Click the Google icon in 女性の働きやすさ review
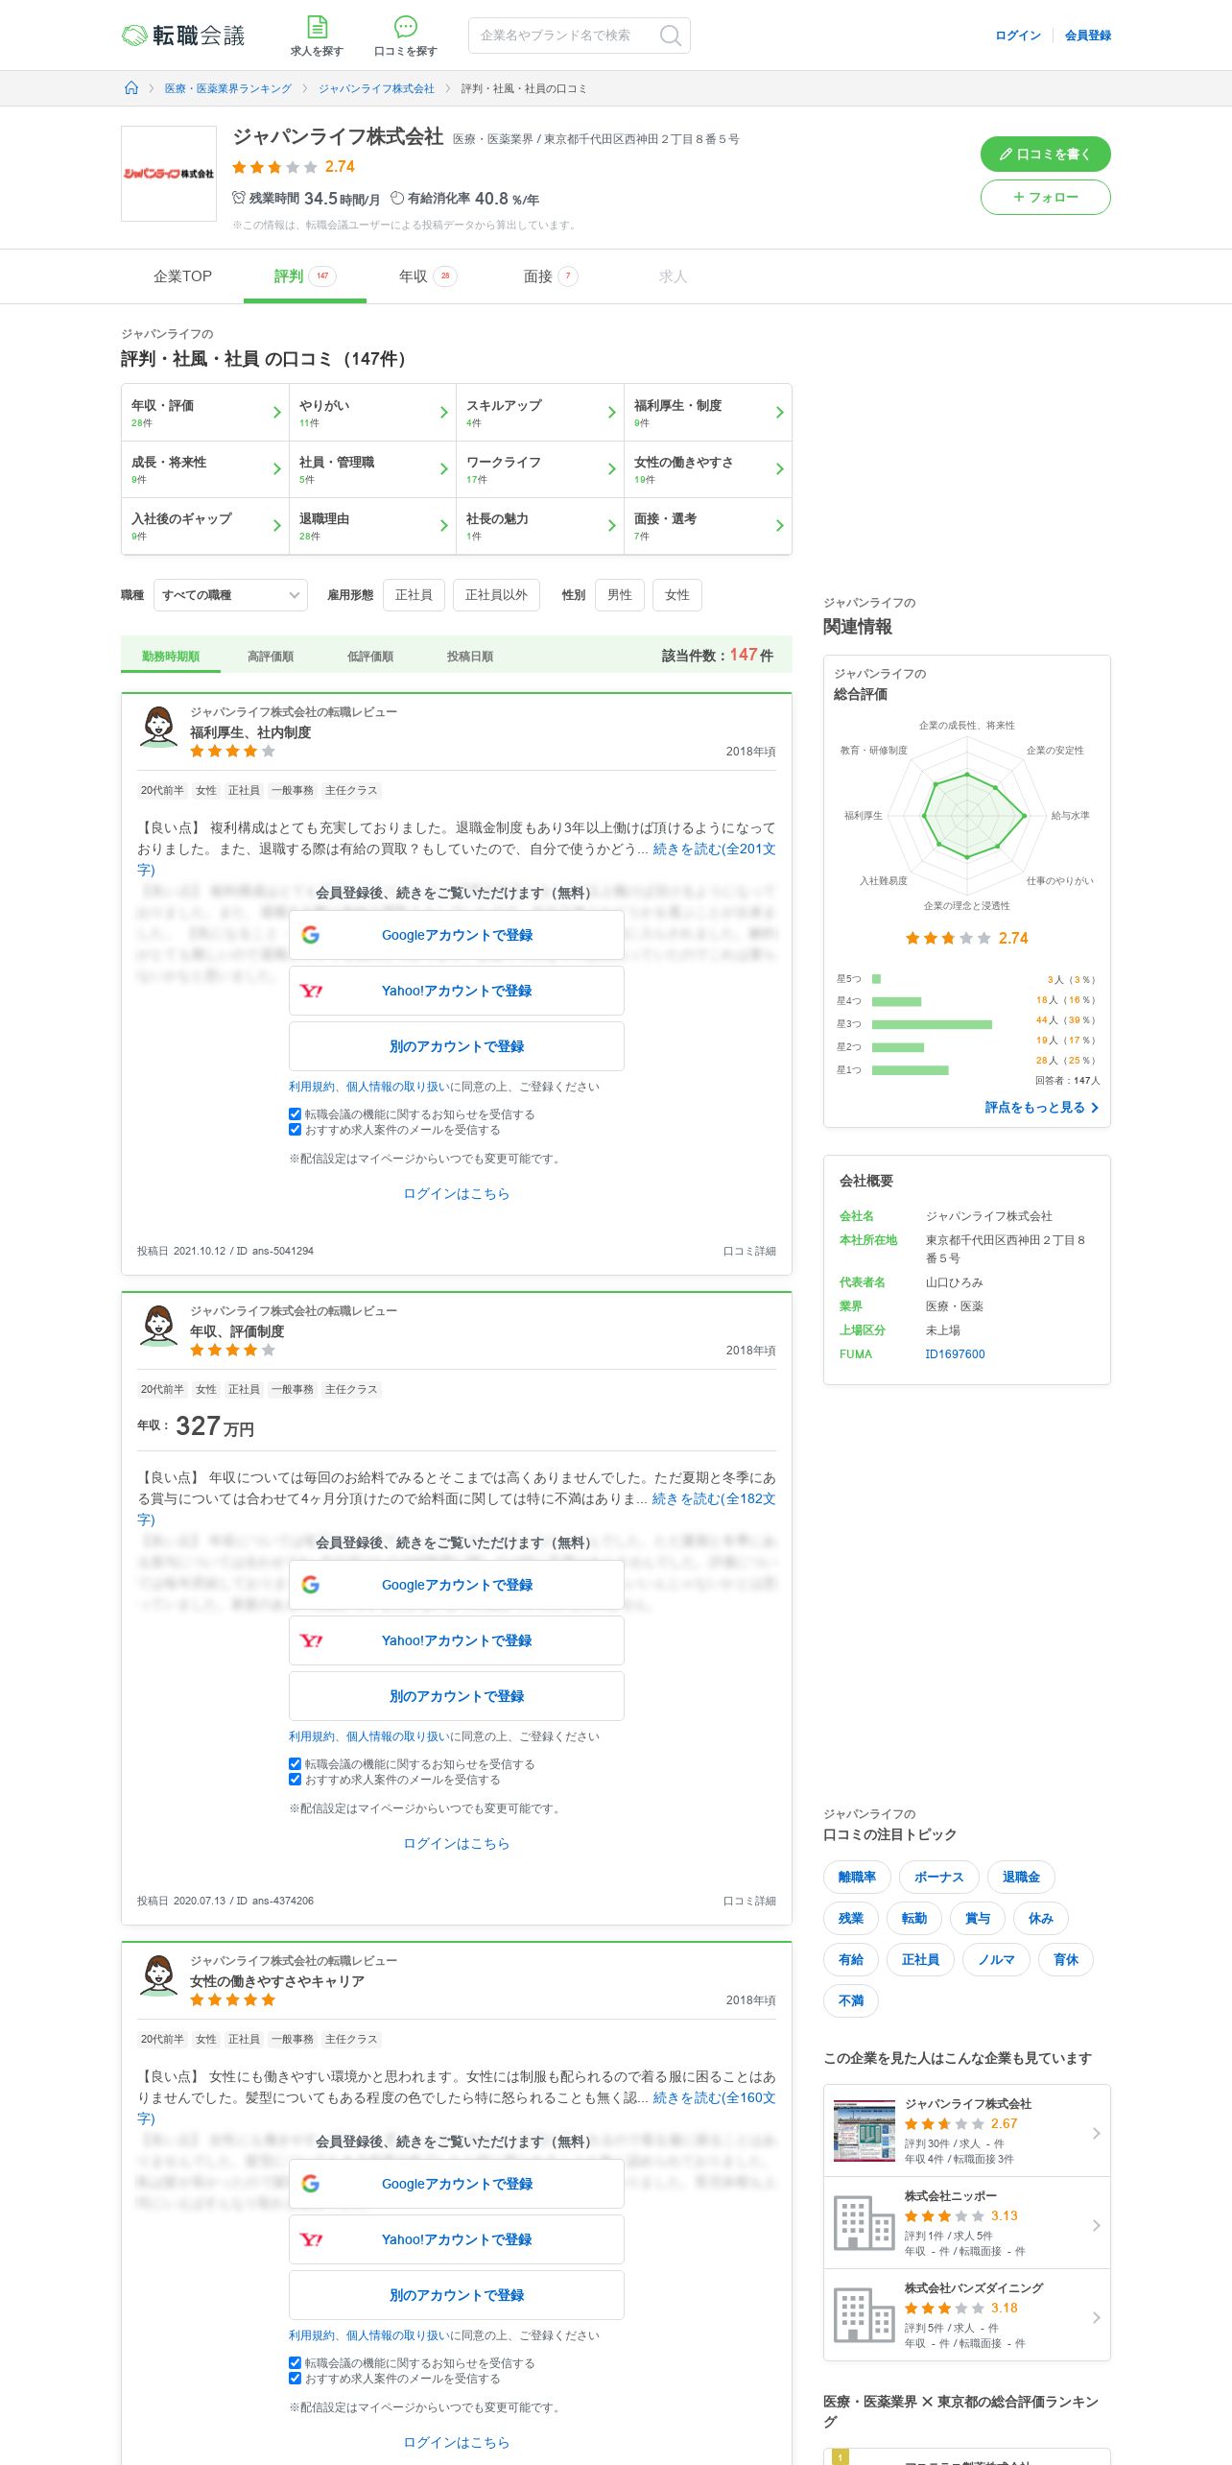 (310, 2184)
